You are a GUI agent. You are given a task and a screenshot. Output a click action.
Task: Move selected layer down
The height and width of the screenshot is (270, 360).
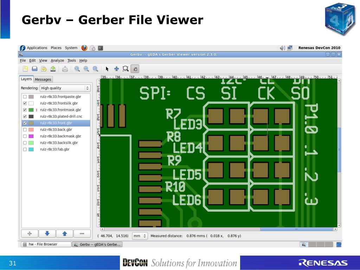coord(47,233)
